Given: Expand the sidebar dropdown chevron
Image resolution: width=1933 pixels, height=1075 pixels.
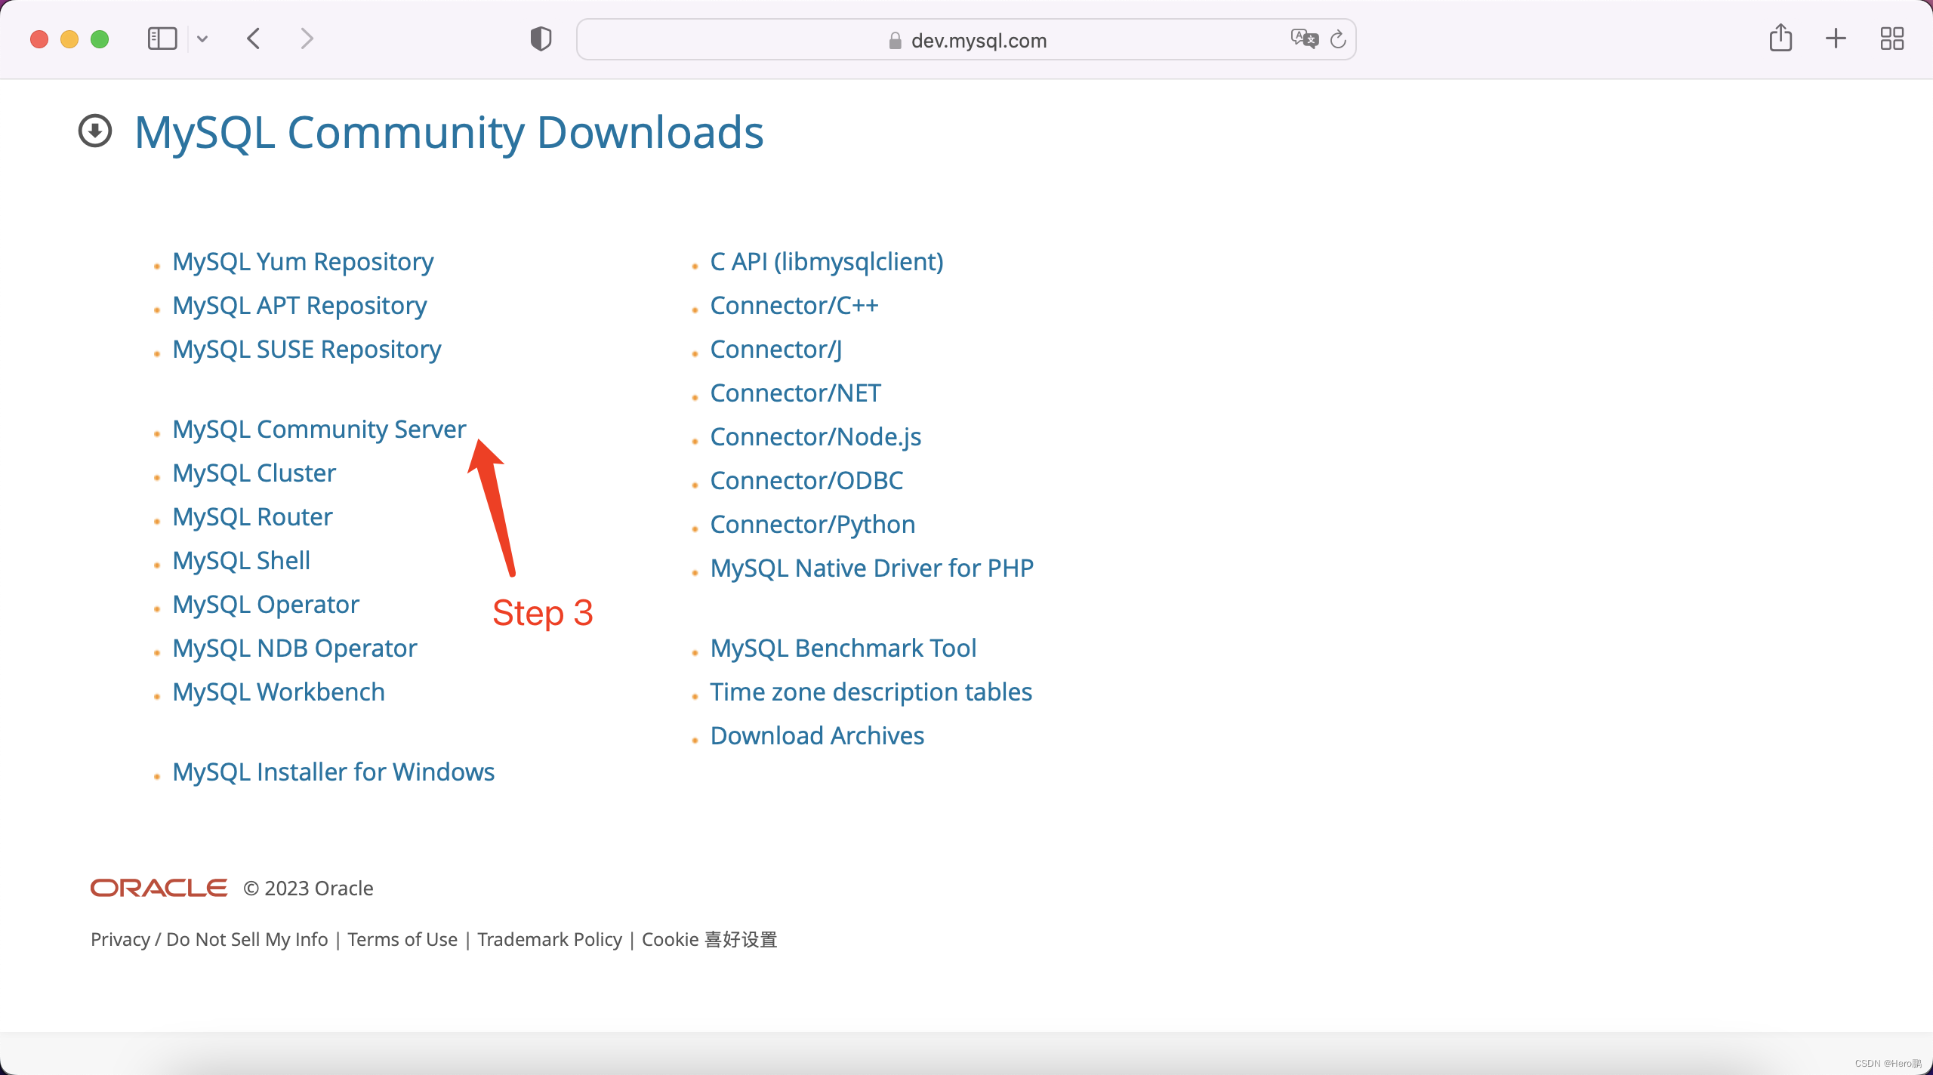Looking at the screenshot, I should pos(202,39).
